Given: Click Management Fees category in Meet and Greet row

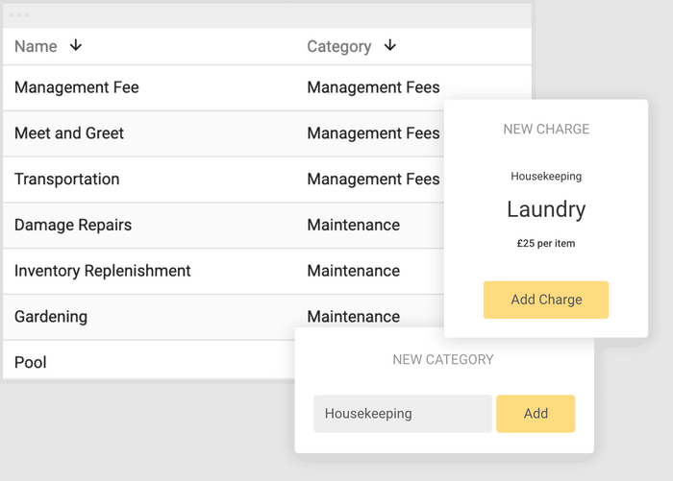Looking at the screenshot, I should pos(373,133).
